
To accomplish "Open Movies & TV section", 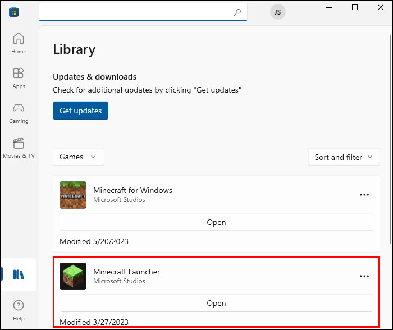I will tap(19, 148).
